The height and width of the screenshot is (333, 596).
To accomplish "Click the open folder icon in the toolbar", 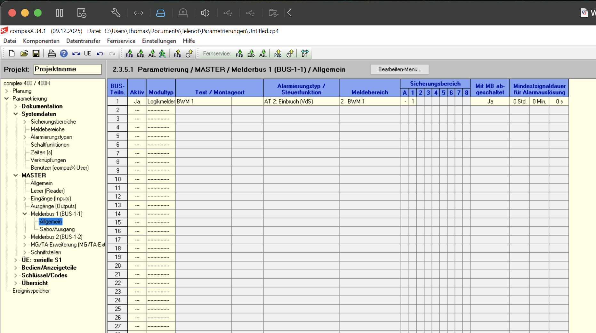I will click(x=24, y=53).
